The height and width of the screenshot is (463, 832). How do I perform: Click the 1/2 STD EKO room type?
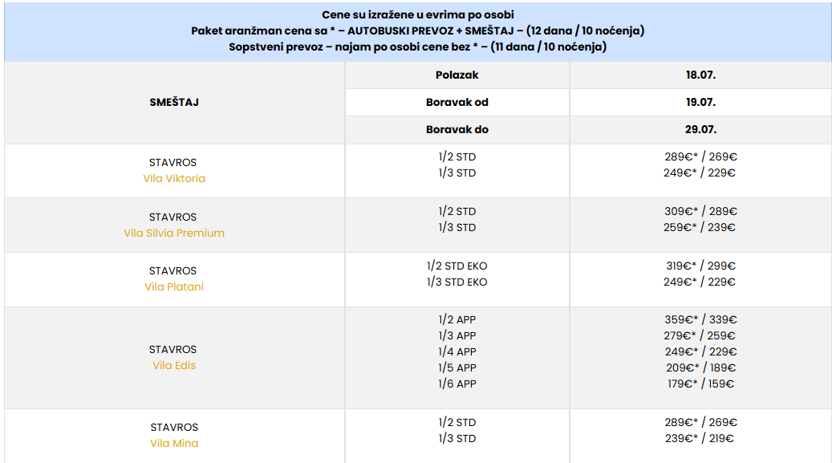click(x=457, y=266)
